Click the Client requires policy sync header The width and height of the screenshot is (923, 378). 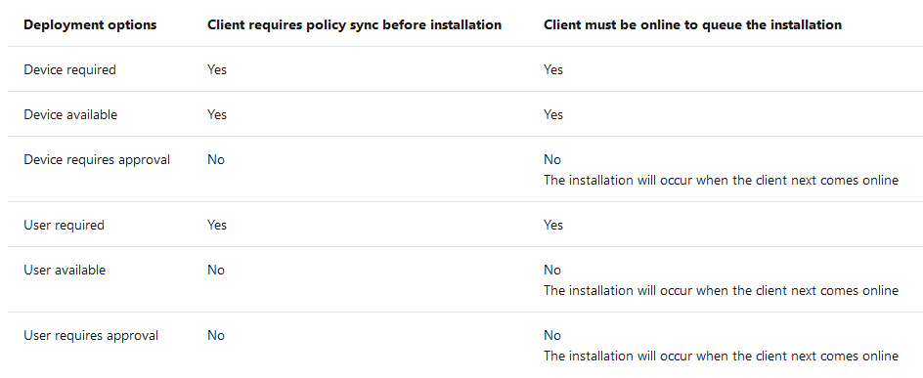point(354,25)
